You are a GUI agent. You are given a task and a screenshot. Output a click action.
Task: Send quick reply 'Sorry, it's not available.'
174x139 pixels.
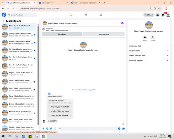tap(60, 115)
